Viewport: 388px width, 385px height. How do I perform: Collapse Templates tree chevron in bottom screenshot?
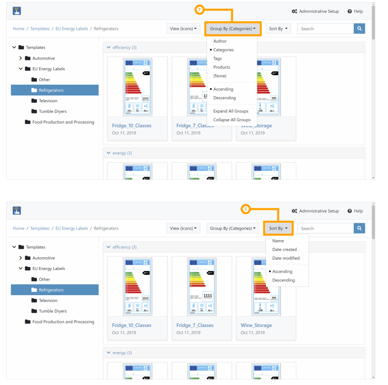coord(14,247)
